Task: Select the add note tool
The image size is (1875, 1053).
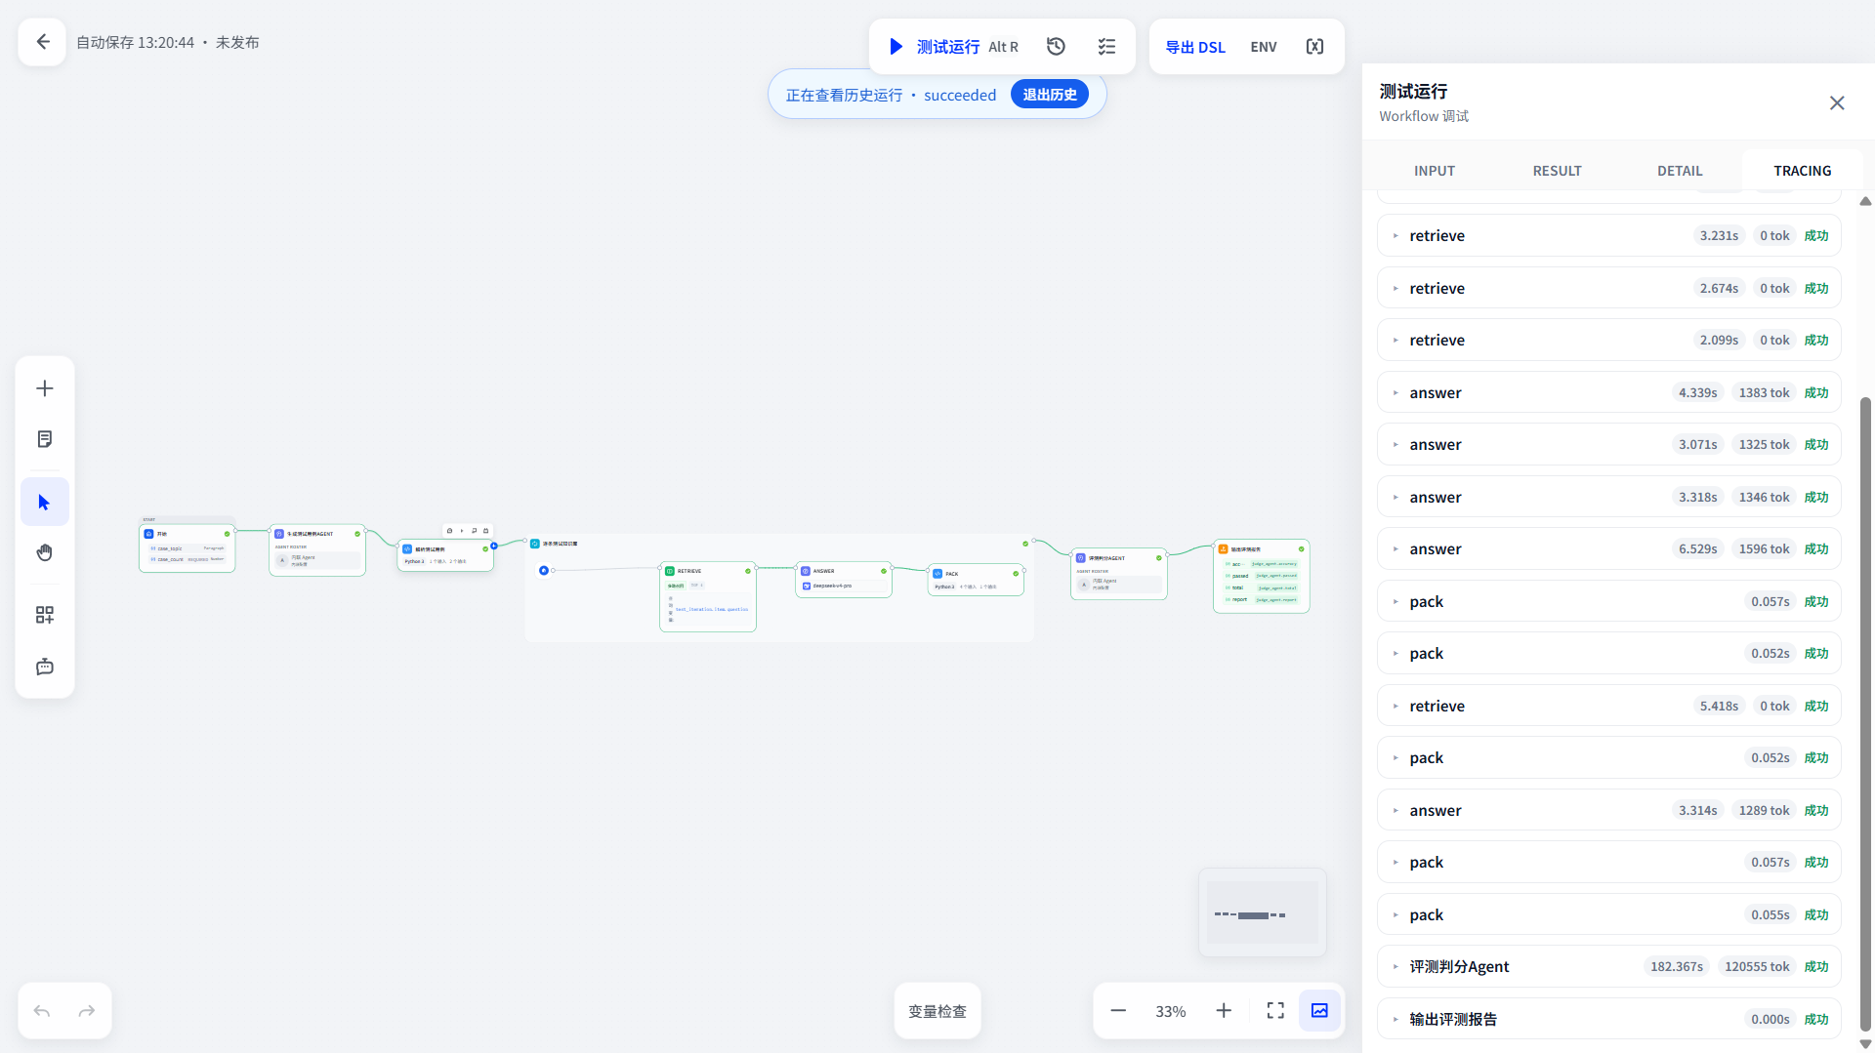Action: pos(45,439)
